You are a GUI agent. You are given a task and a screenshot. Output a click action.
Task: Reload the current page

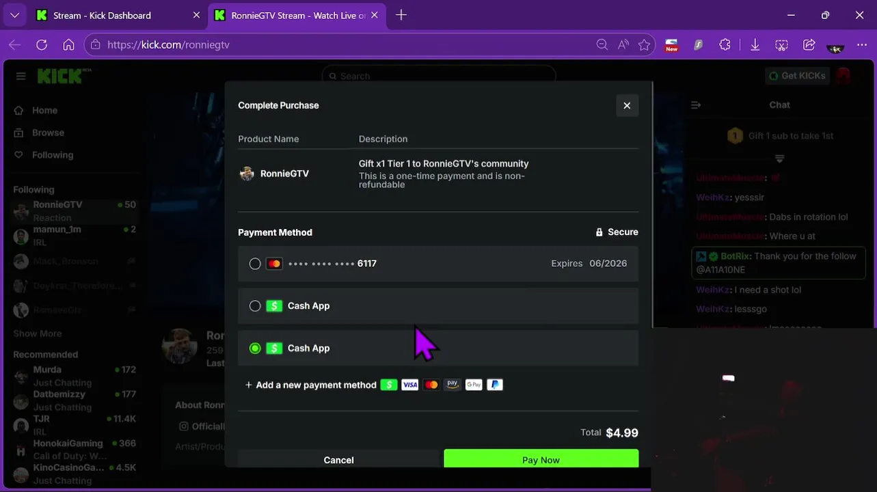[x=42, y=44]
